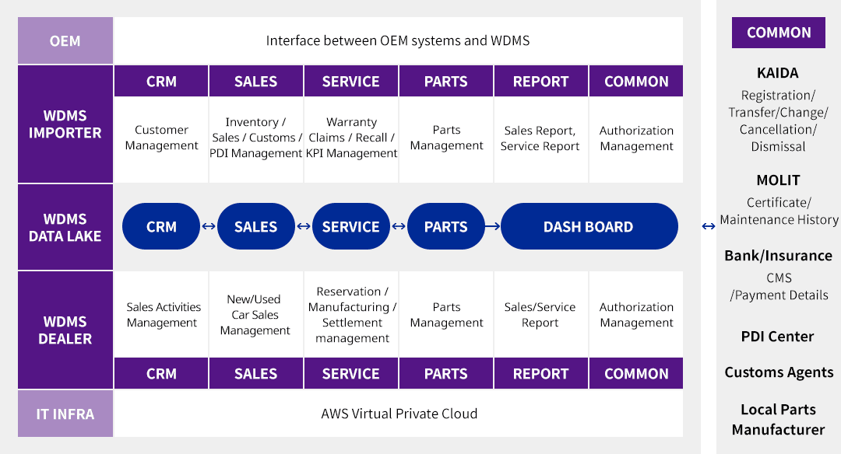This screenshot has height=454, width=841.
Task: Select the KAIDA heading in right panel
Action: point(778,73)
